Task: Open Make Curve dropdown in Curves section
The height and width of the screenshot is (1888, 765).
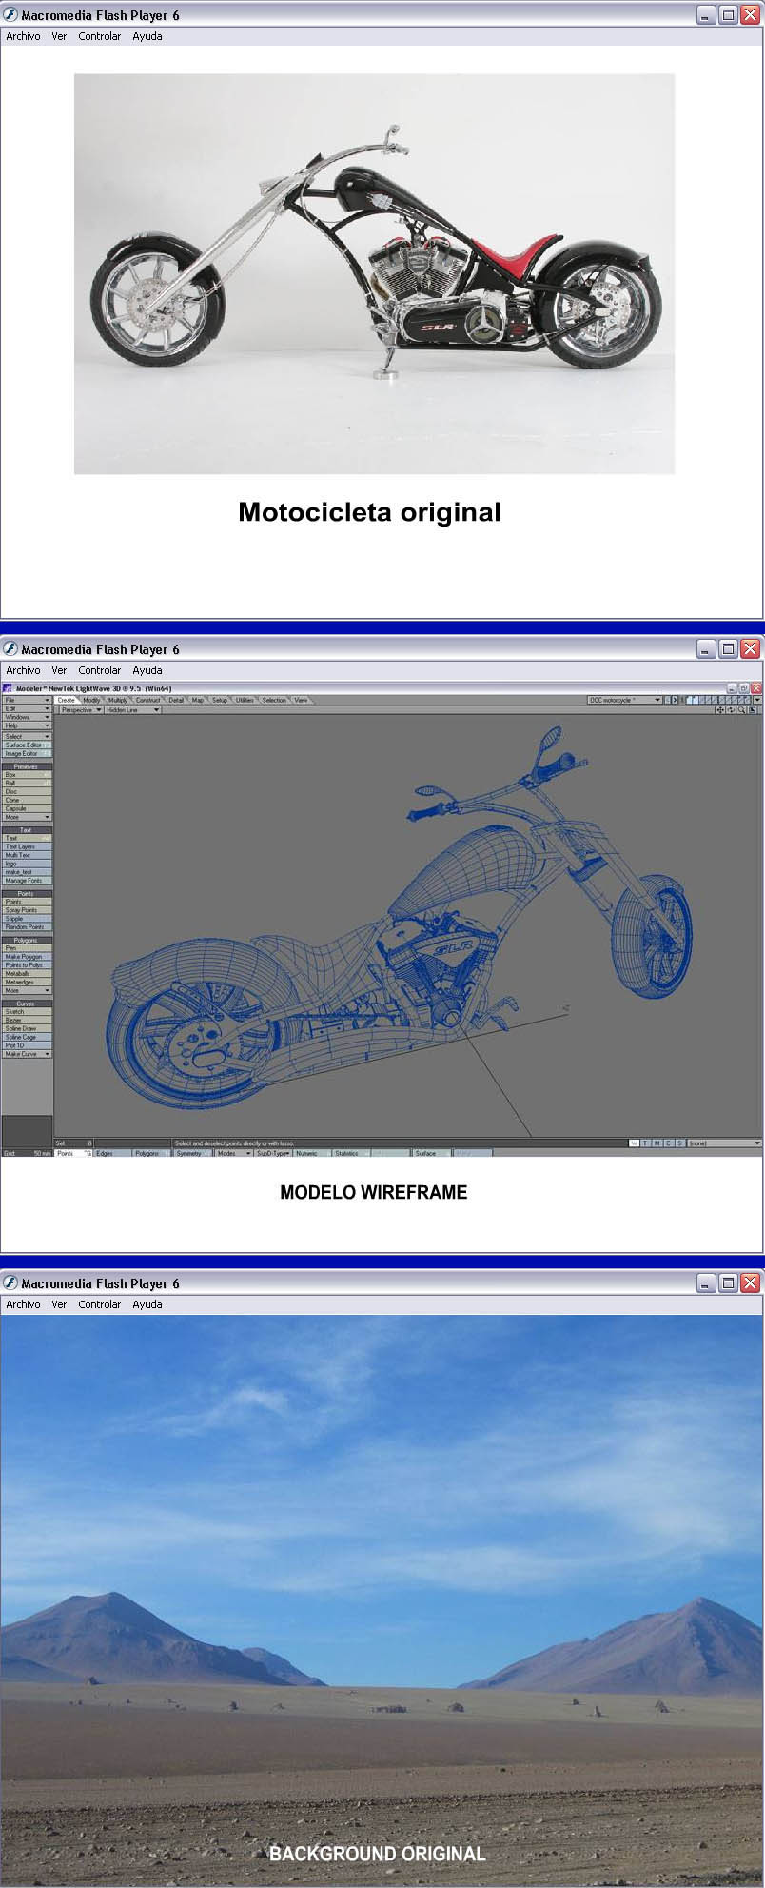Action: pos(27,1054)
